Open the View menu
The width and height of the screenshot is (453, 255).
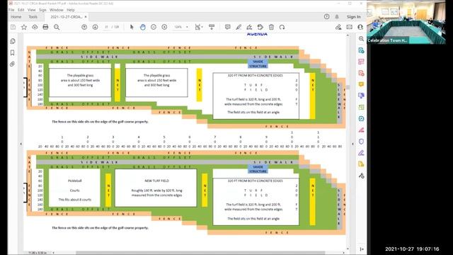[31, 10]
